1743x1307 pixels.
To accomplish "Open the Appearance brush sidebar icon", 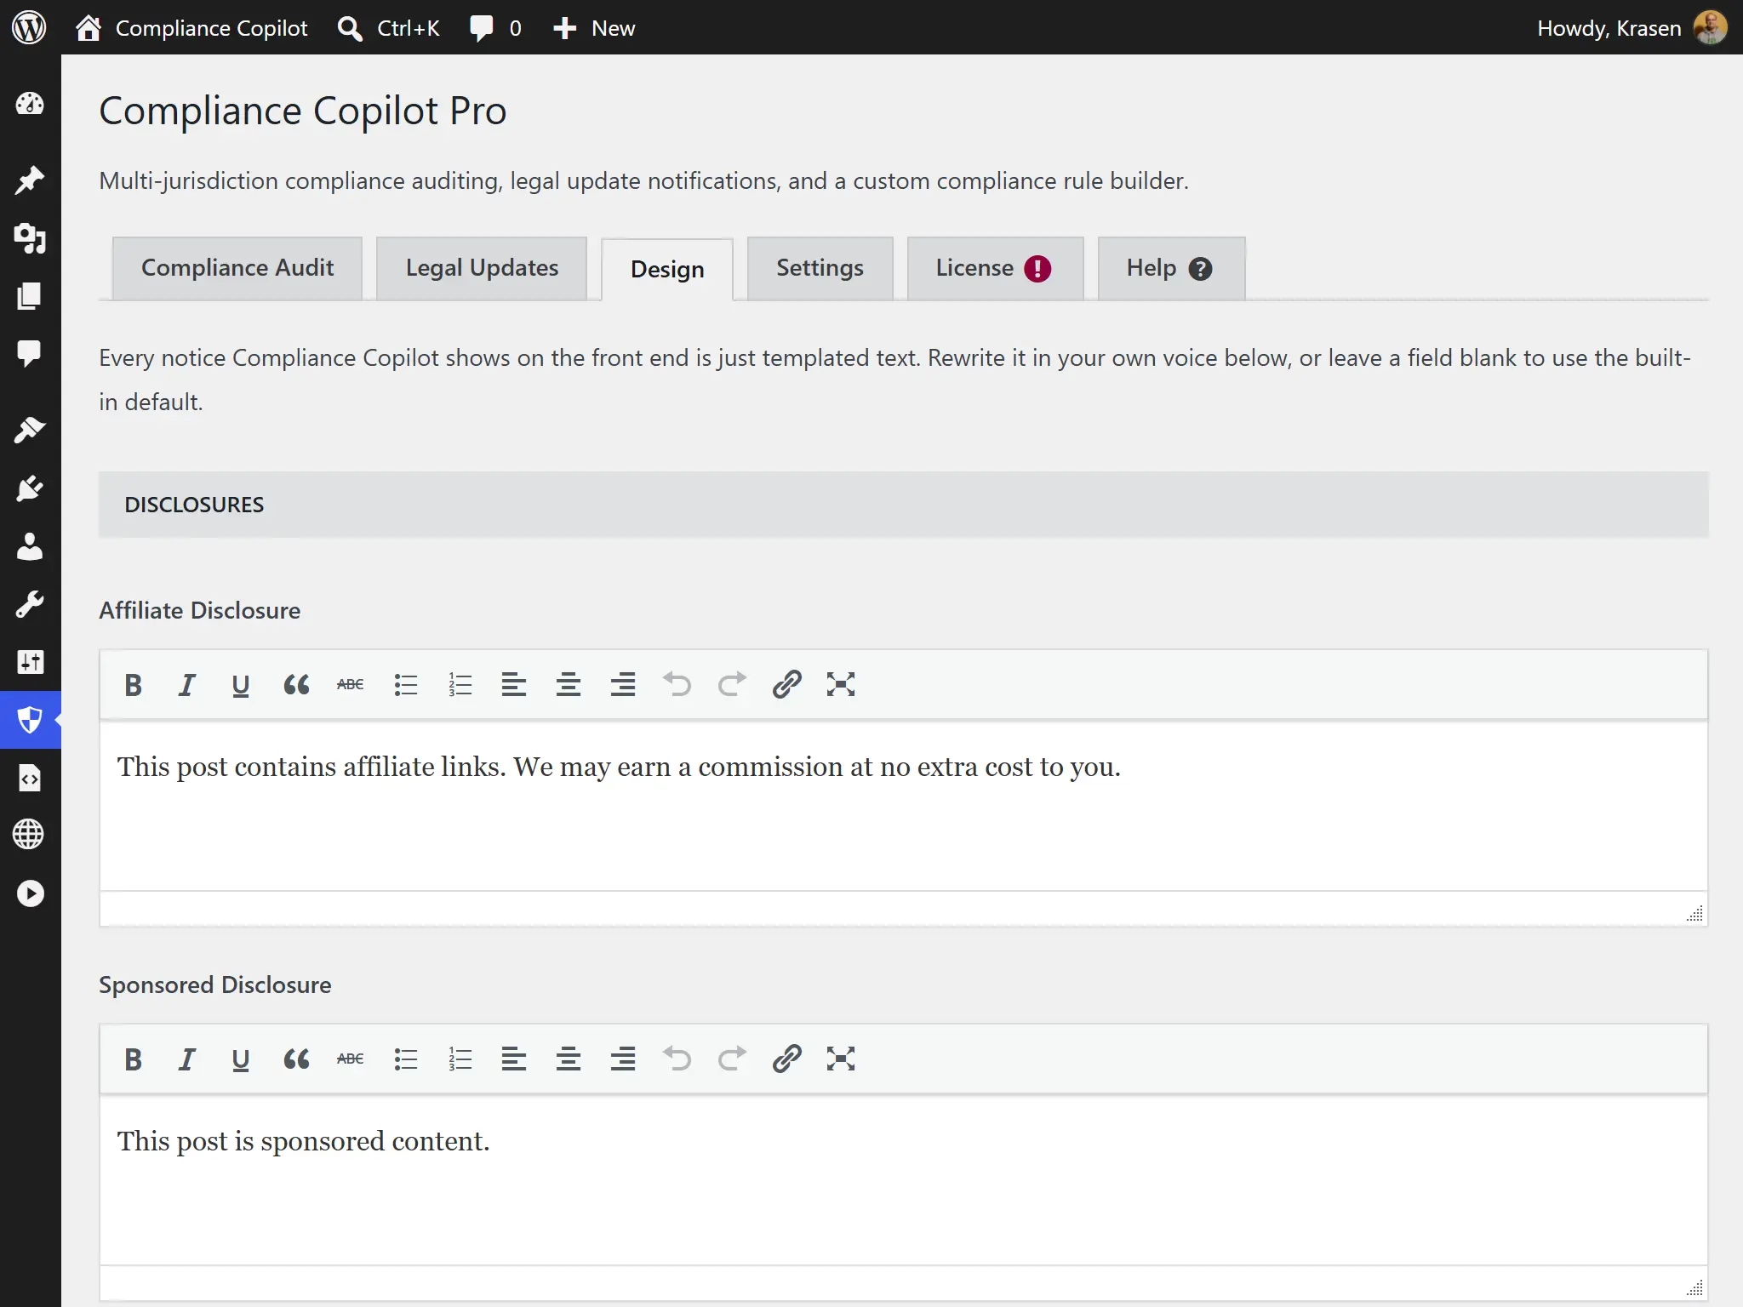I will tap(30, 430).
